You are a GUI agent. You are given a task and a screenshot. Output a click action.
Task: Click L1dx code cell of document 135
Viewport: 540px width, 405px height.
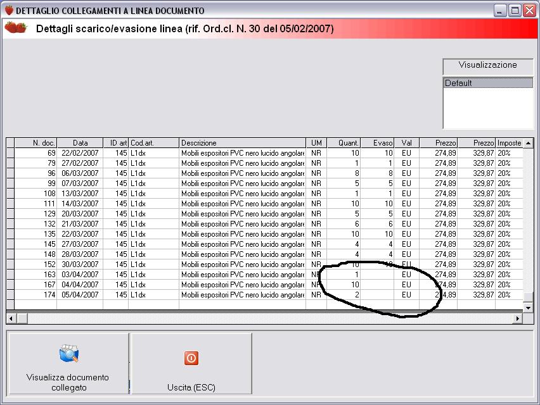point(153,234)
